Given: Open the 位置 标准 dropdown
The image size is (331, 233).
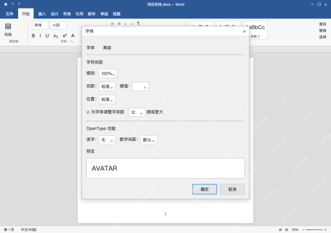Looking at the screenshot, I should 107,100.
